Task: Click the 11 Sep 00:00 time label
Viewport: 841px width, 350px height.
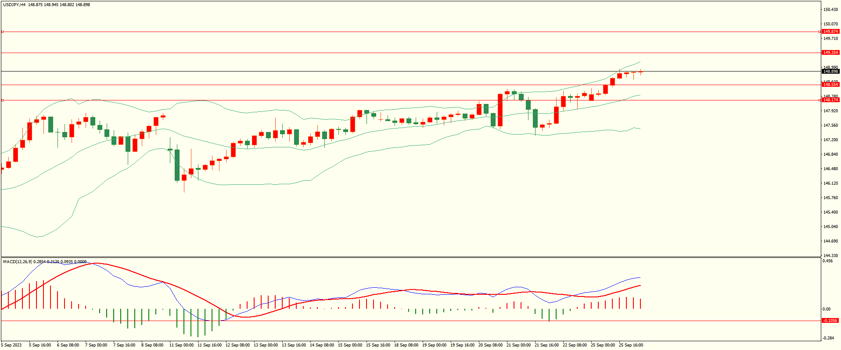Action: click(x=181, y=345)
